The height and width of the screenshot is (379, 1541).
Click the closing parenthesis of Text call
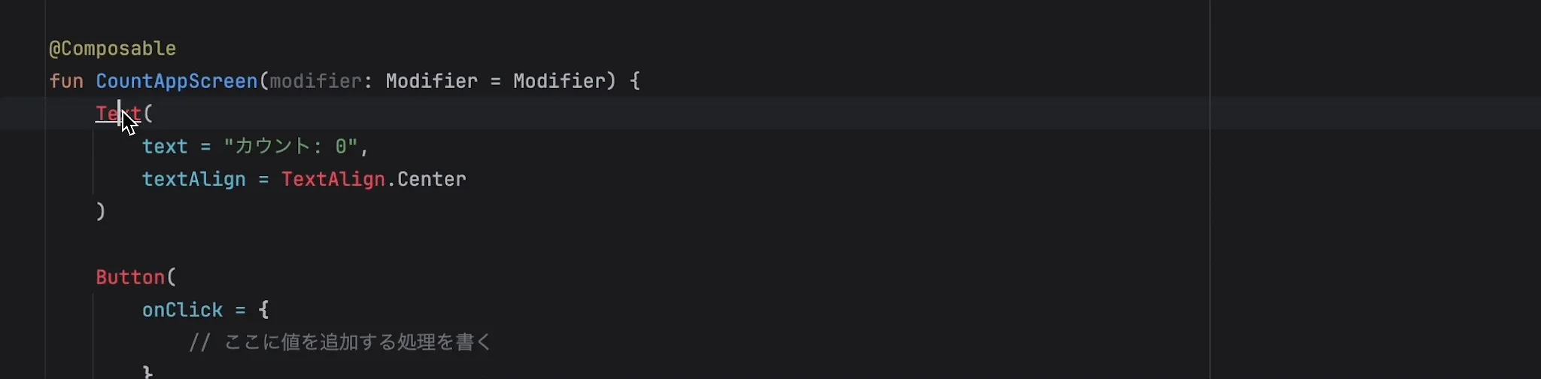[x=101, y=212]
